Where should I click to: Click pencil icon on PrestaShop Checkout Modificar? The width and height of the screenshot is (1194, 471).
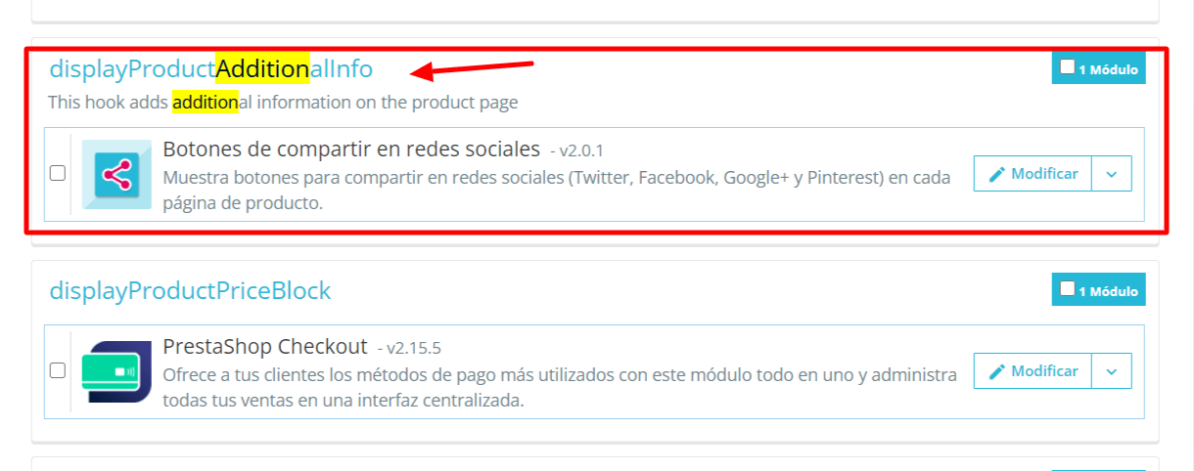point(997,371)
